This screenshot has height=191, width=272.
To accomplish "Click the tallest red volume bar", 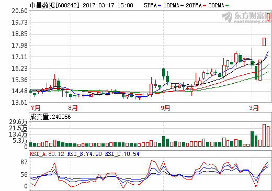I will [264, 135].
